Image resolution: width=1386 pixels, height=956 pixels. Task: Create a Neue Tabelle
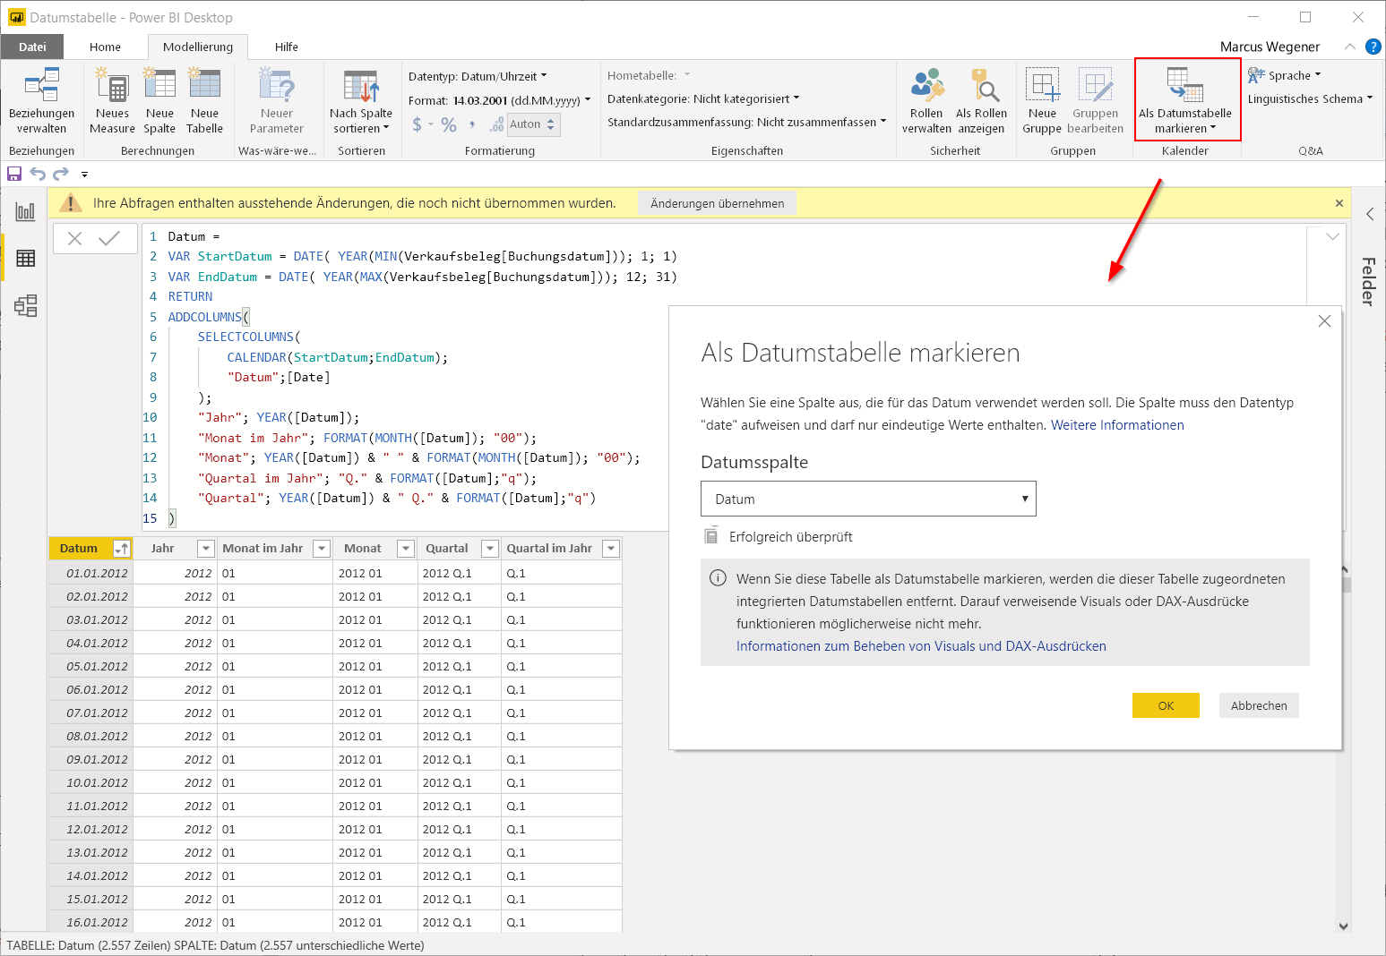pos(204,101)
